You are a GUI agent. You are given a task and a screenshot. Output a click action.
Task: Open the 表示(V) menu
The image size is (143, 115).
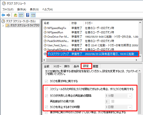34,9
